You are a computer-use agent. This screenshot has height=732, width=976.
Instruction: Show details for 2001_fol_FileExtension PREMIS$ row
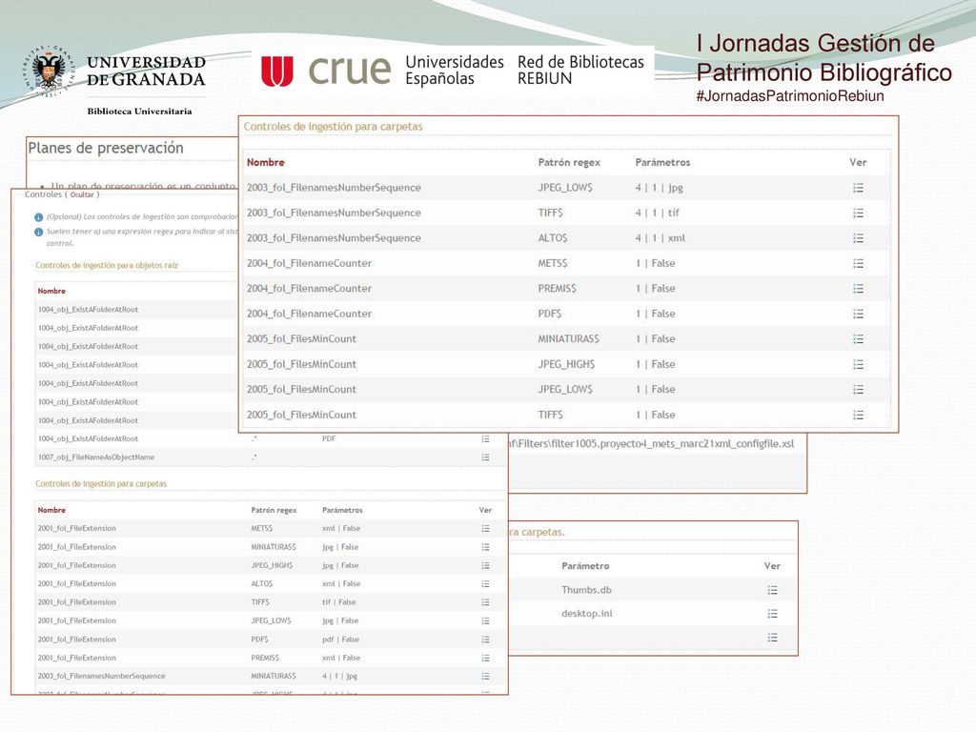485,658
